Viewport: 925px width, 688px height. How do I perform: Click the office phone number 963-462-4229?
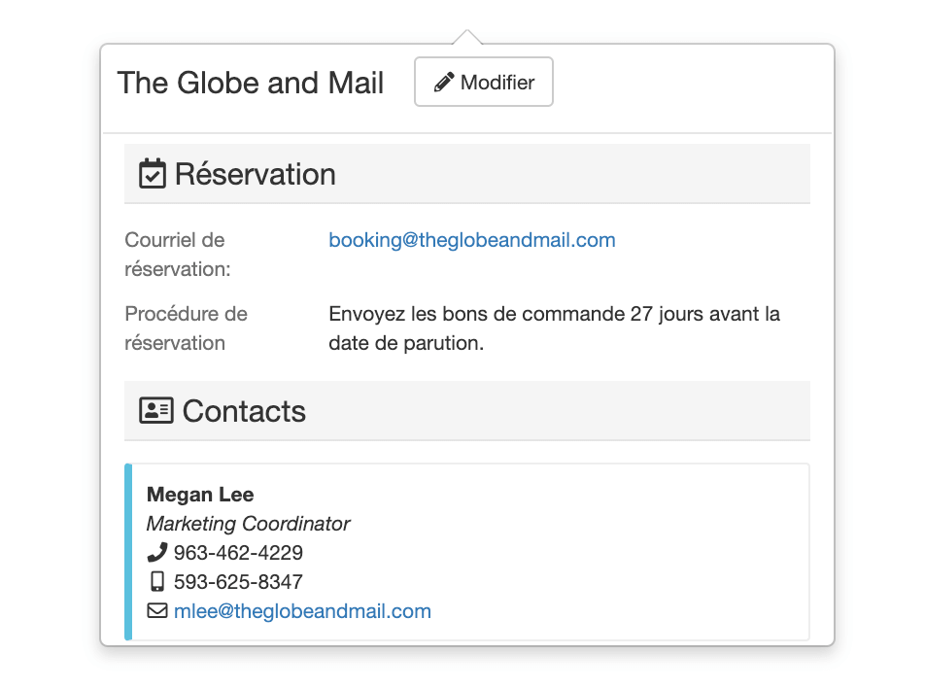tap(238, 553)
